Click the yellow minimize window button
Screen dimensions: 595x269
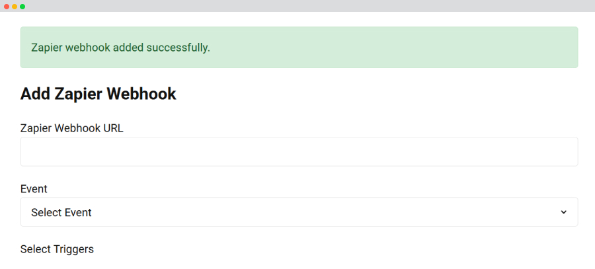[x=15, y=6]
